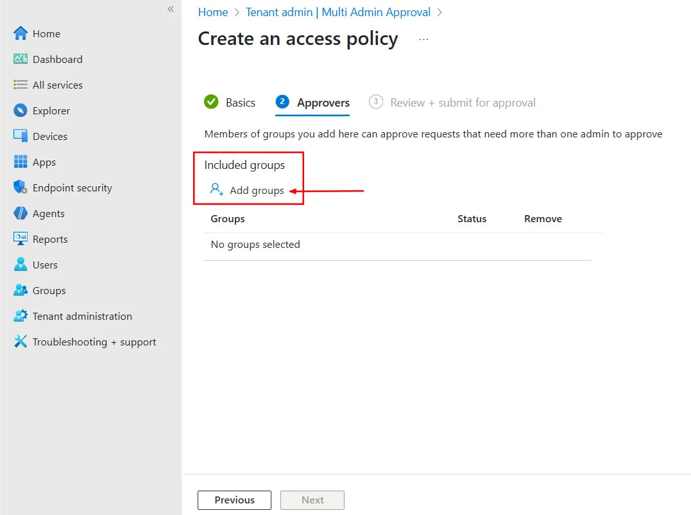Open the Reports icon in sidebar
The image size is (691, 515).
pos(21,239)
